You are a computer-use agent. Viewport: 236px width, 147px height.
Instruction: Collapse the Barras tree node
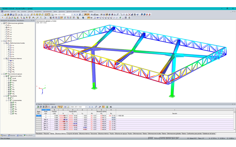[2, 41]
